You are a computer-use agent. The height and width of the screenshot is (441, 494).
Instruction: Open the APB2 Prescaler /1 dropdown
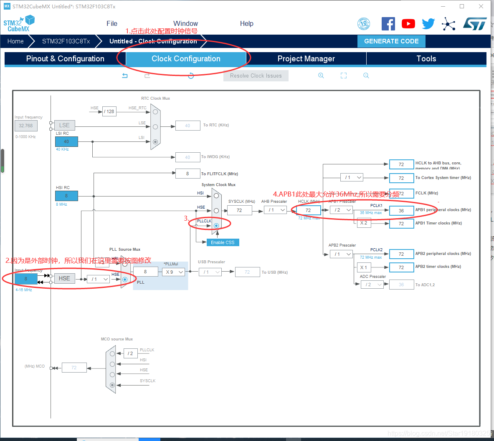pos(341,254)
